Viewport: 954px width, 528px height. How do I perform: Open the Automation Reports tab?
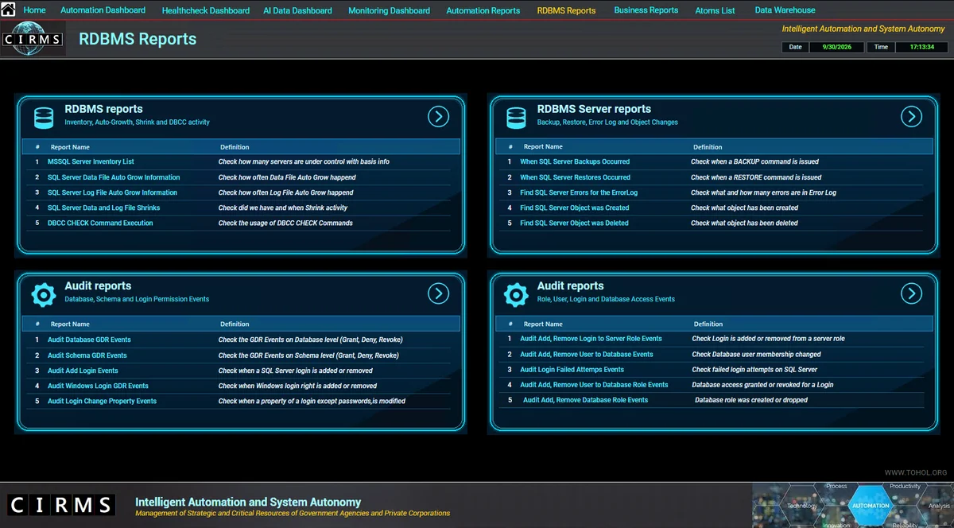click(483, 11)
